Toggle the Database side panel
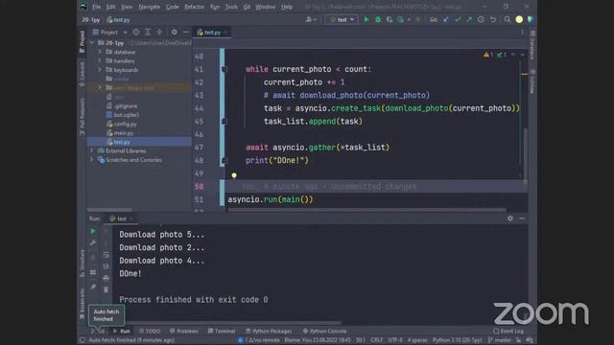 532,46
